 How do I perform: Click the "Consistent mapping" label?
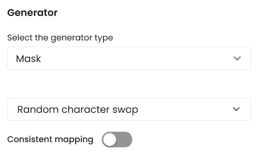click(50, 140)
